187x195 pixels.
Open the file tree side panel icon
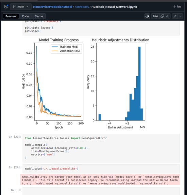(x=6, y=6)
